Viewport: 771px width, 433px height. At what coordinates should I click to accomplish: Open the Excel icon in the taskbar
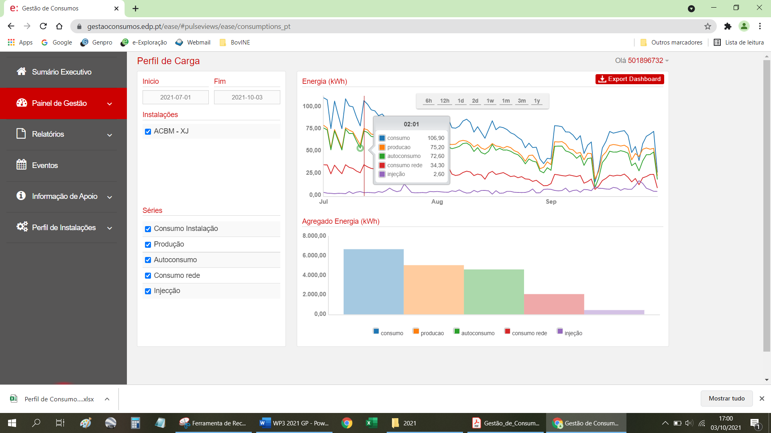(x=371, y=423)
